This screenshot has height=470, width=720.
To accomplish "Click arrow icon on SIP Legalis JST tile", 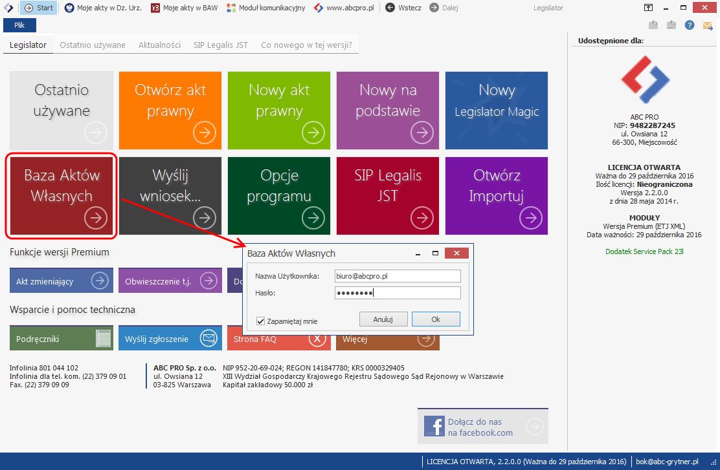I will (422, 218).
